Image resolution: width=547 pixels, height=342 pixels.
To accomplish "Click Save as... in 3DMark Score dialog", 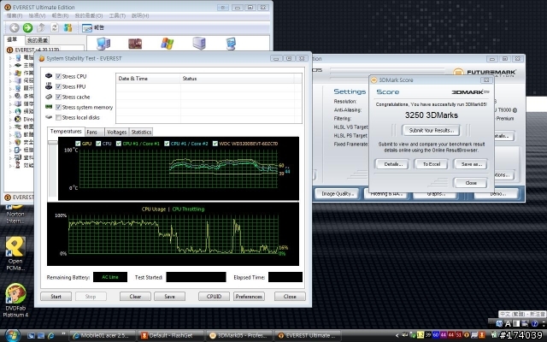I will (x=471, y=164).
